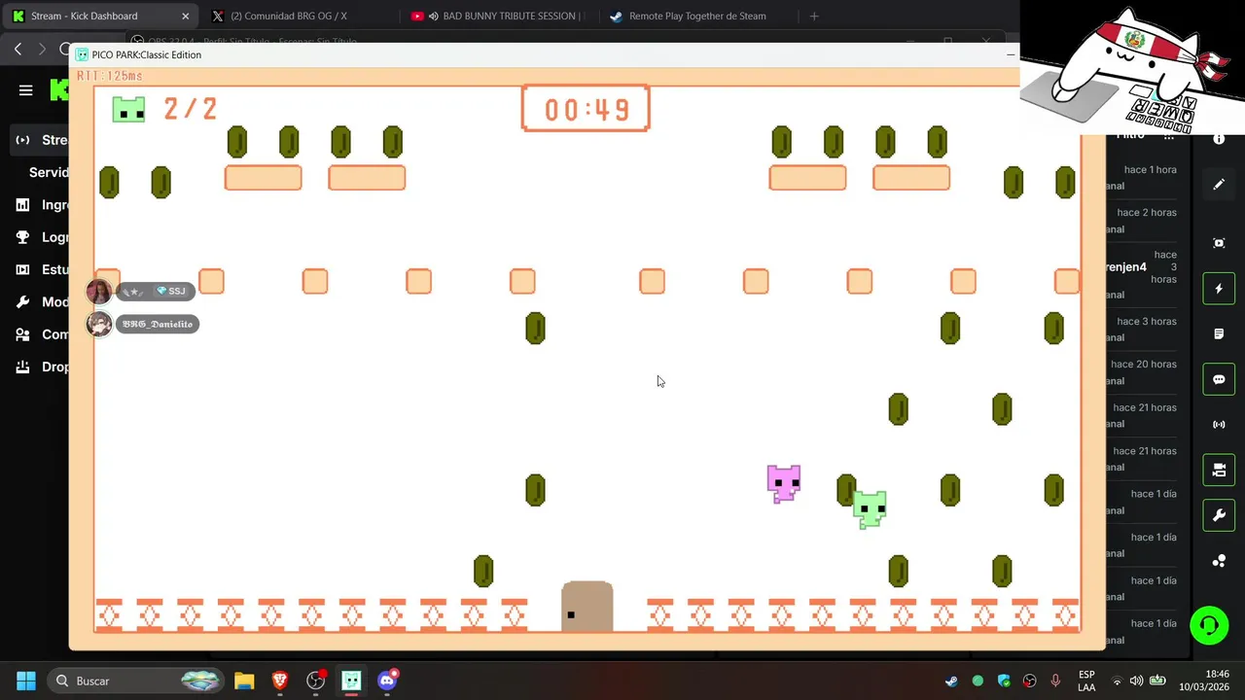Open Brave browser from the taskbar
The image size is (1245, 700).
280,681
